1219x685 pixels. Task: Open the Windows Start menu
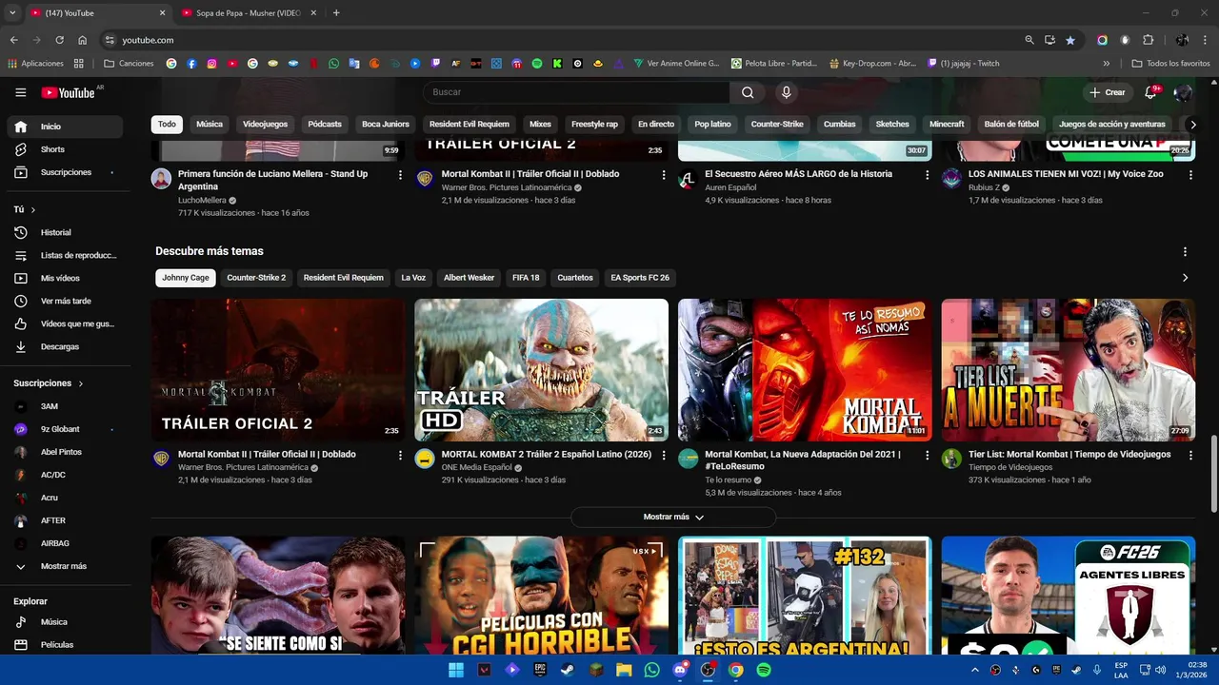pos(456,670)
